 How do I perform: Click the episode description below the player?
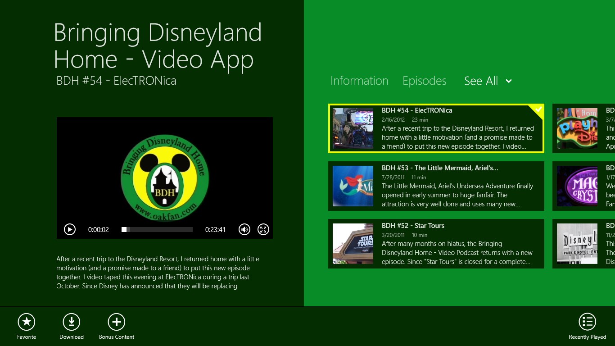[158, 273]
